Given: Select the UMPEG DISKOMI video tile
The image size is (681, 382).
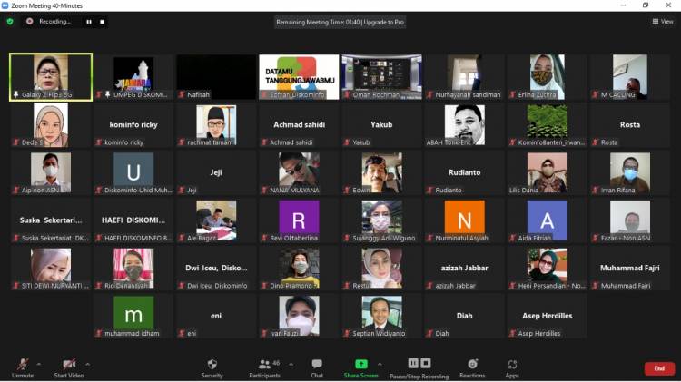Looking at the screenshot, I should click(133, 77).
